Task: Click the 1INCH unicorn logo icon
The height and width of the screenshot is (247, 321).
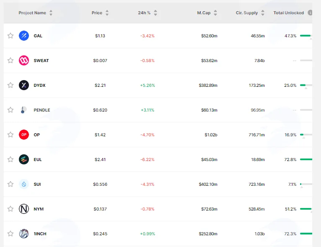Action: point(24,234)
